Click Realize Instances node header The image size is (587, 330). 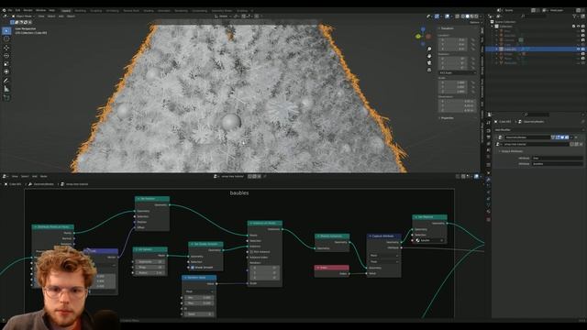pyautogui.click(x=332, y=236)
